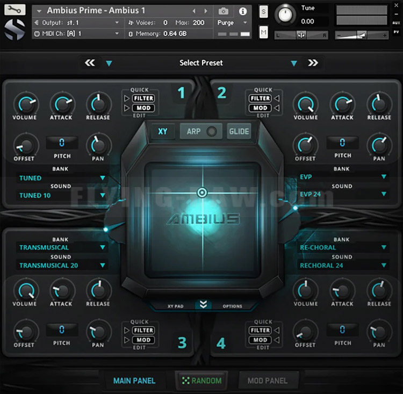403x394 pixels.
Task: Toggle layer 1 quick MOD
Action: click(143, 108)
